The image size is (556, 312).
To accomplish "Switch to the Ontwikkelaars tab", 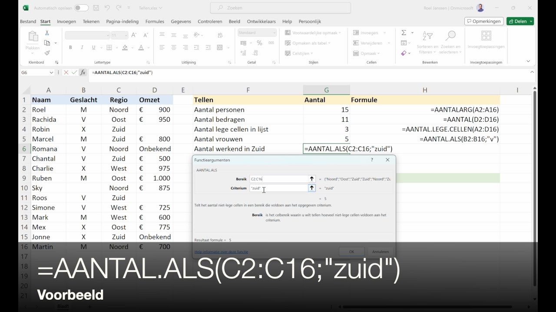I will tap(261, 21).
